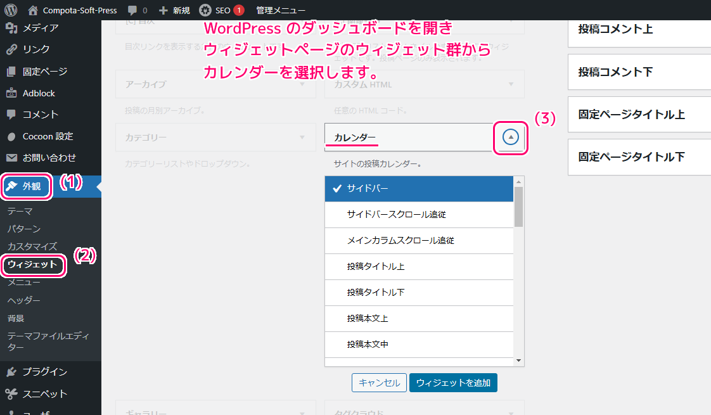Click the WordPress logo in admin bar
This screenshot has width=711, height=415.
[11, 10]
